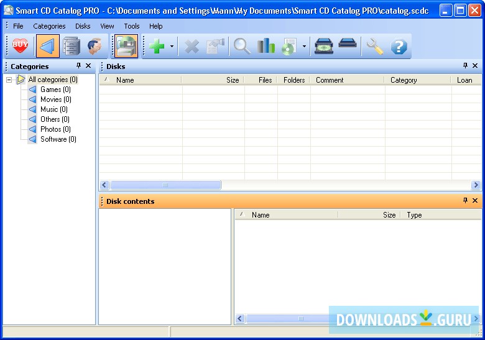Click the green plus add disk icon
The height and width of the screenshot is (340, 485).
(157, 47)
